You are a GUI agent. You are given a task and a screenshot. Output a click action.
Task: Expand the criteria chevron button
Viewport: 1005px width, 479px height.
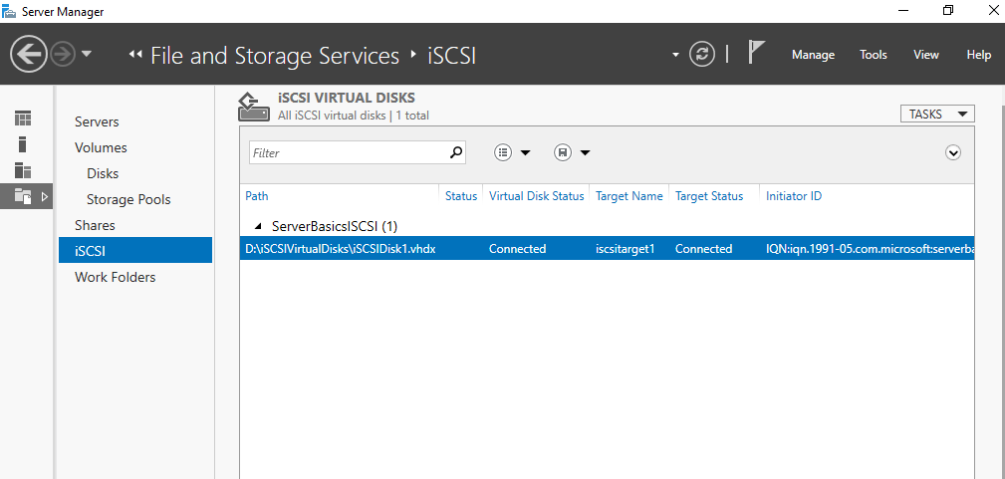click(x=953, y=152)
